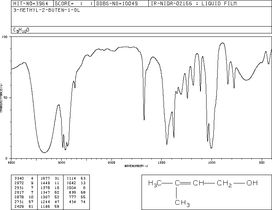The width and height of the screenshot is (272, 210).
Task: Click the 50 transmittance axis label
Action: tap(5, 98)
